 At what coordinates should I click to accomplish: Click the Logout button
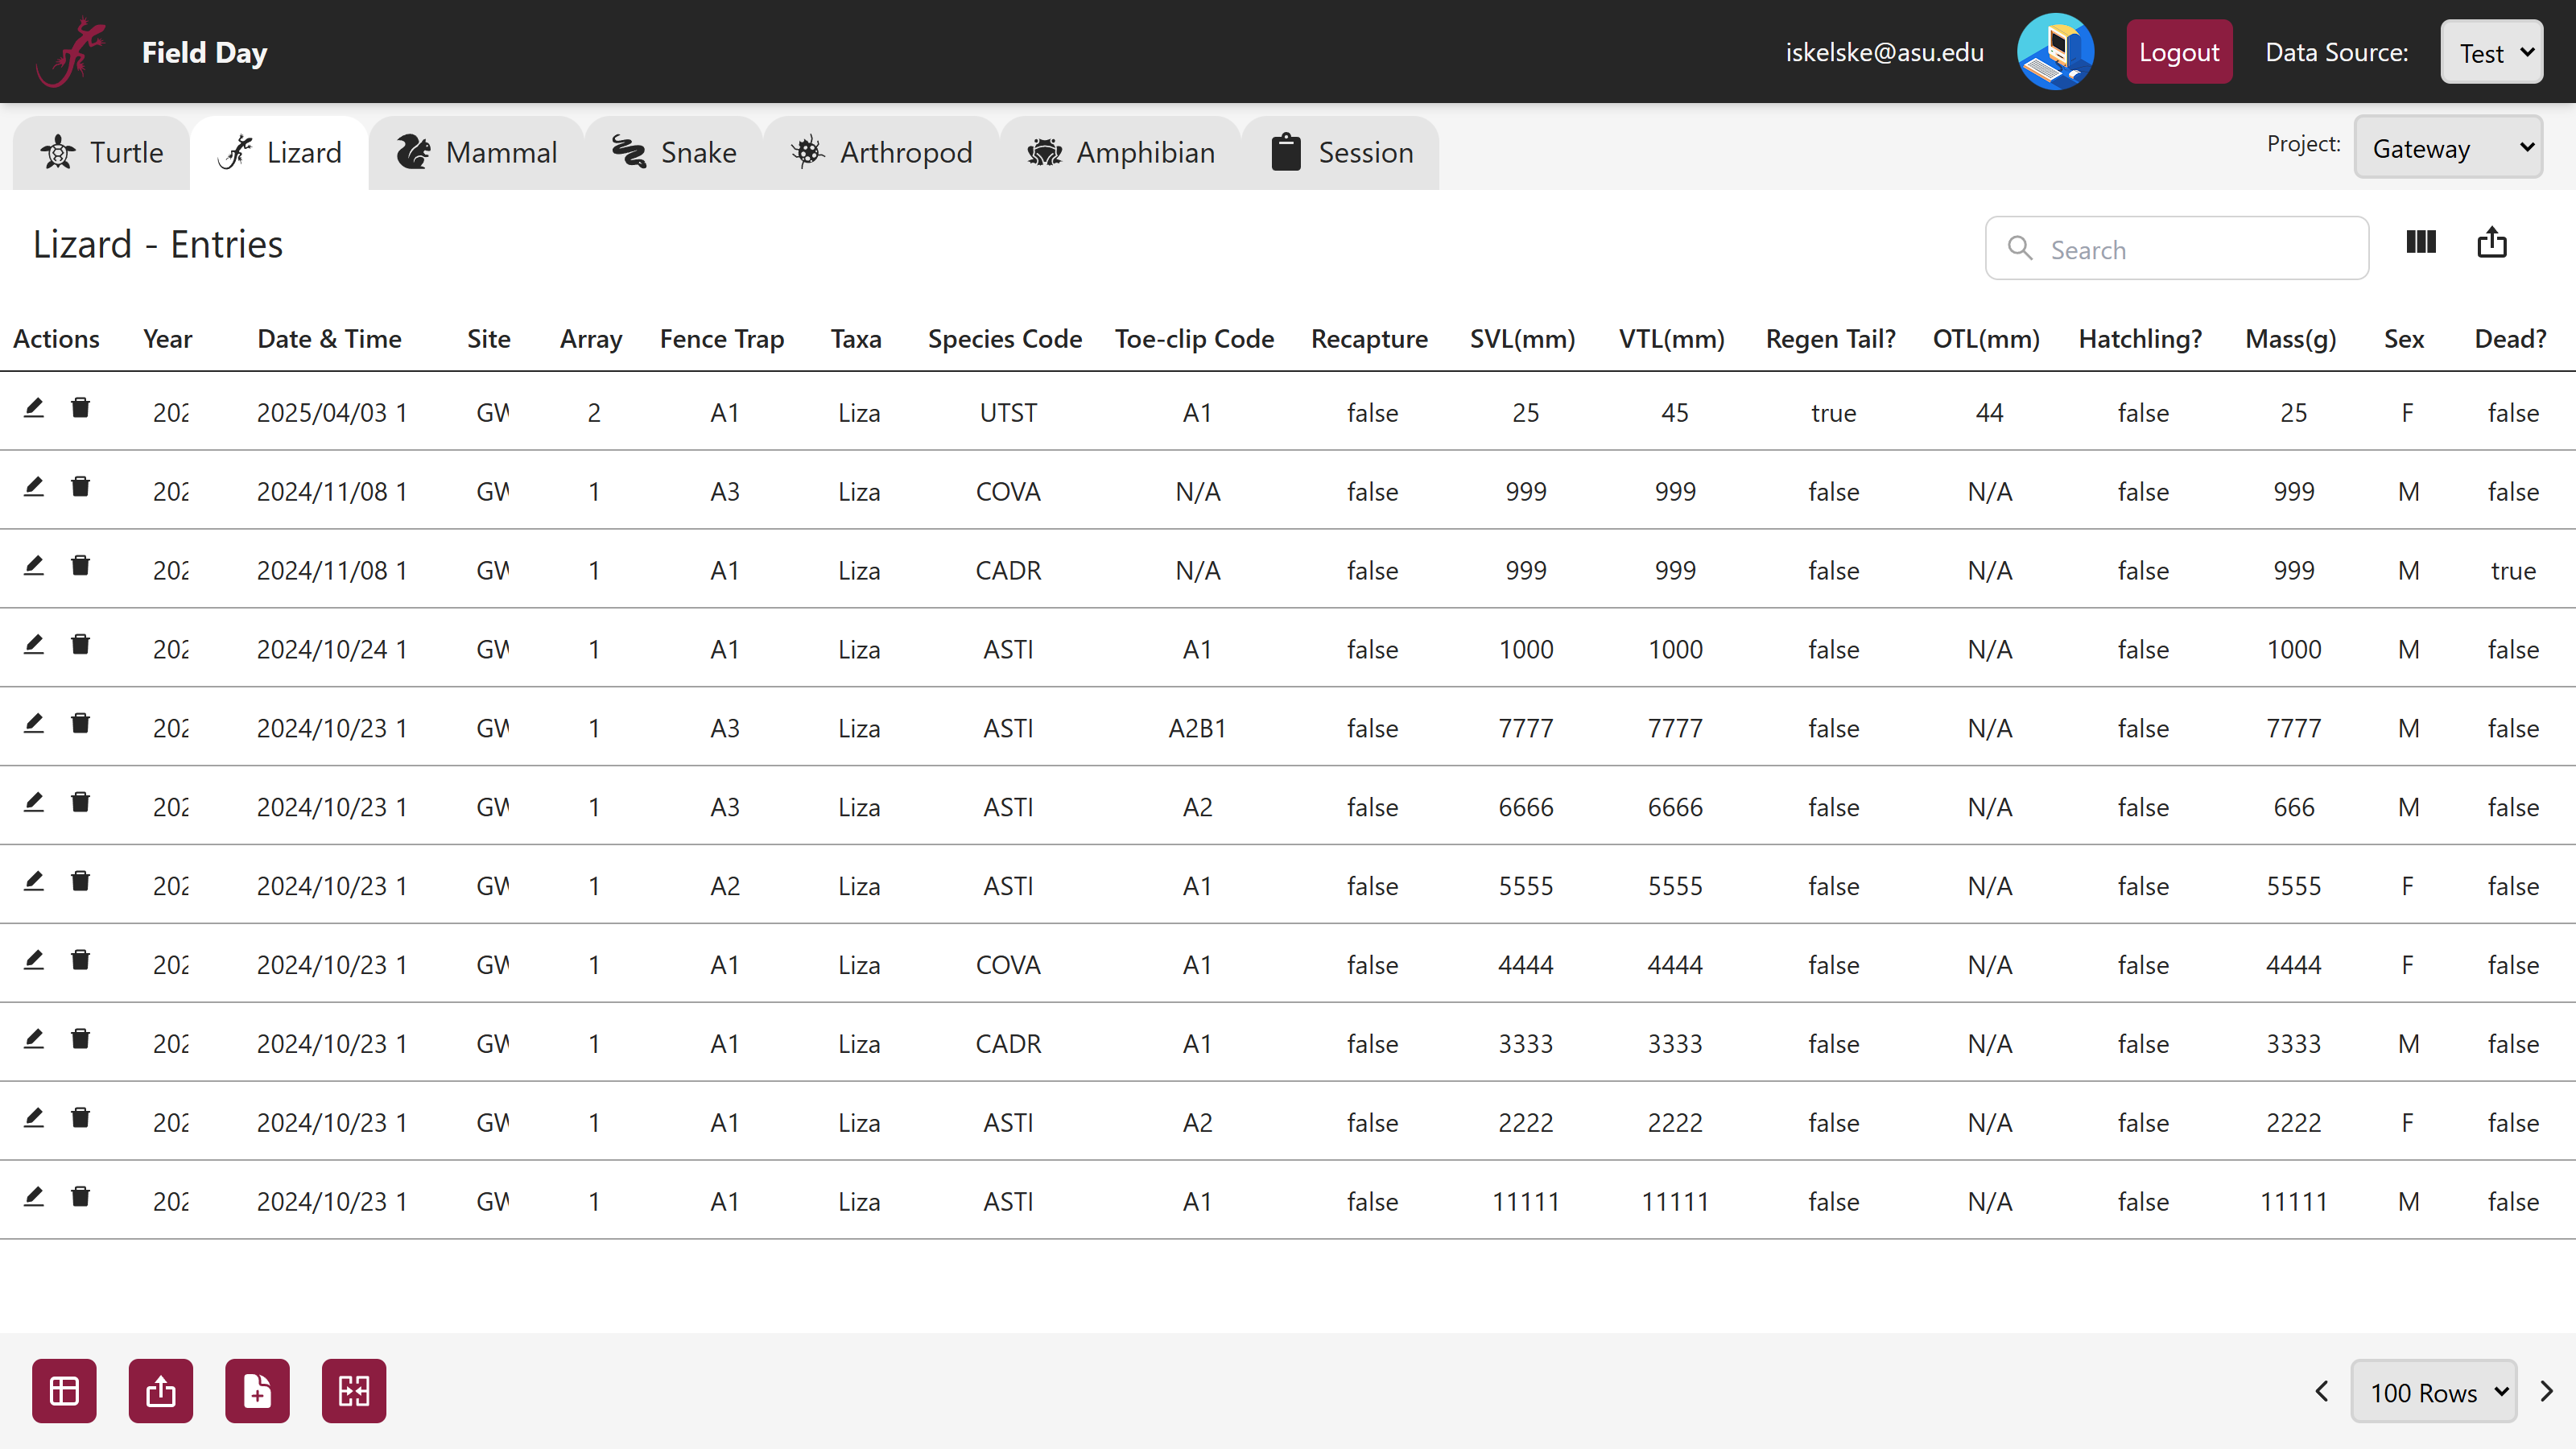2179,52
